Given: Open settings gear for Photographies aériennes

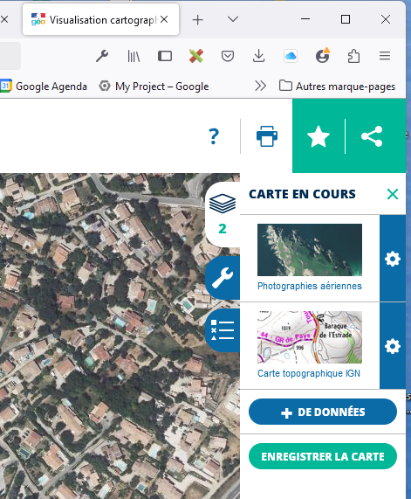Looking at the screenshot, I should coord(393,259).
